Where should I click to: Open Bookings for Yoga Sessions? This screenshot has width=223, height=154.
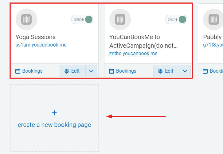[29, 71]
